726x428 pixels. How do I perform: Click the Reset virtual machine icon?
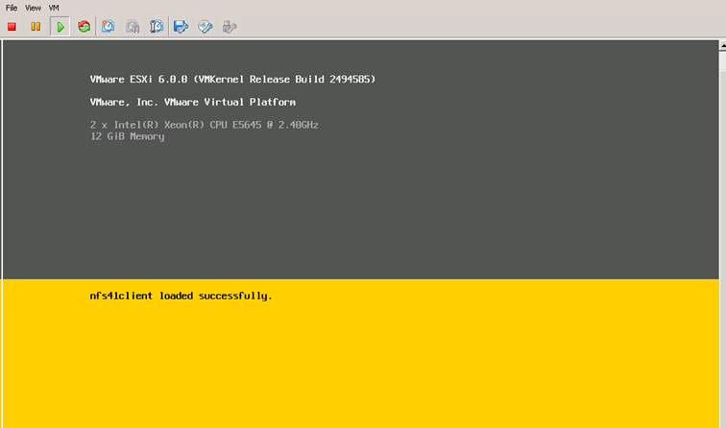pos(84,27)
